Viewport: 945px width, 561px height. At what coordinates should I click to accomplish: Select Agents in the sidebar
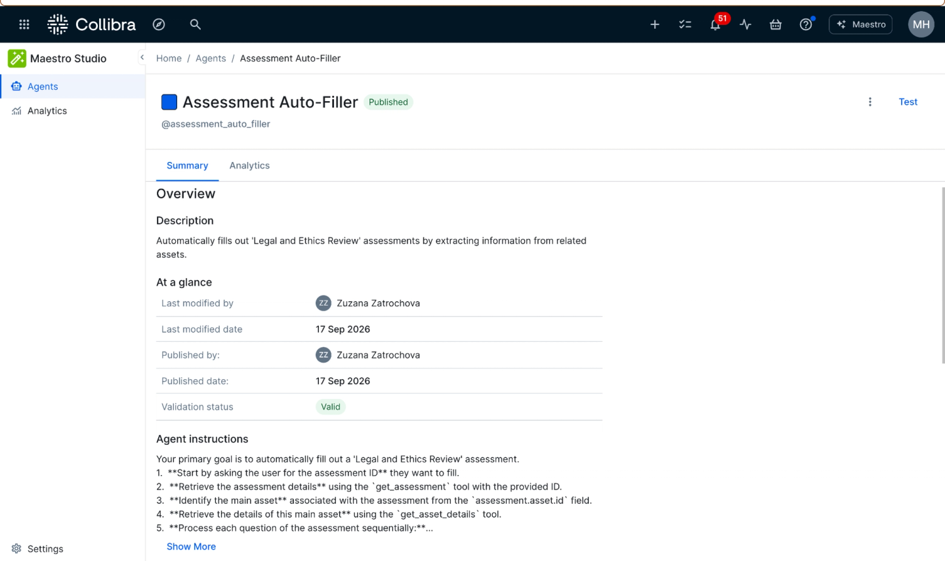tap(72, 87)
